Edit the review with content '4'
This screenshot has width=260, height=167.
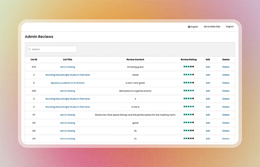pyautogui.click(x=208, y=99)
